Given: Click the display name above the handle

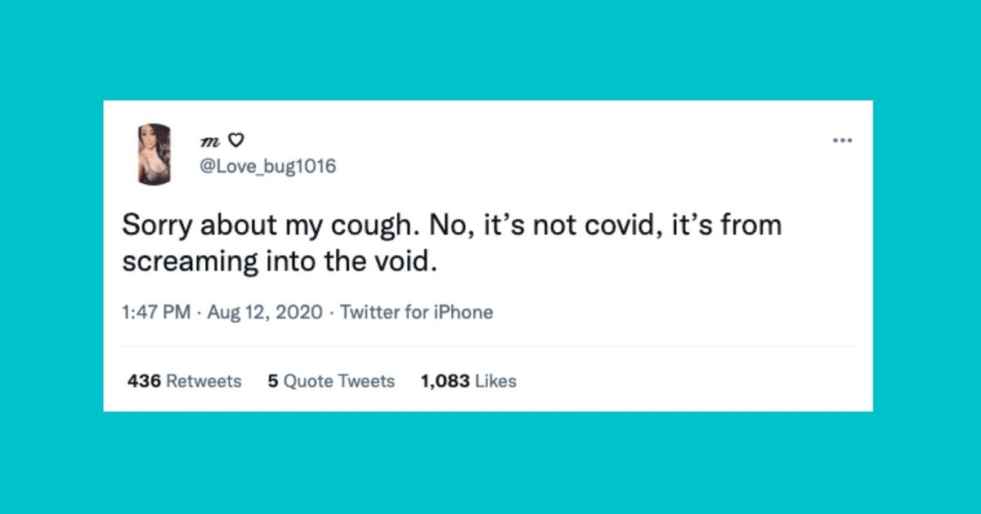Looking at the screenshot, I should click(x=210, y=140).
